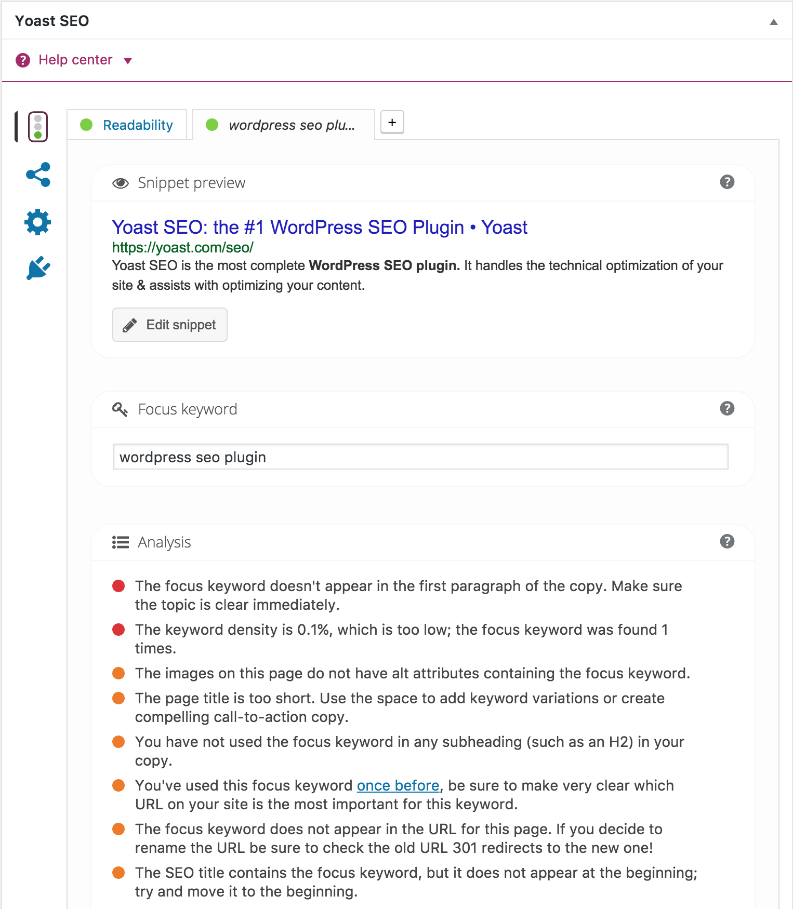Open the social sharing sidebar icon
The image size is (793, 909).
37,175
